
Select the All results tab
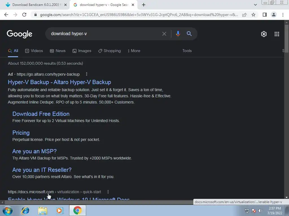click(13, 51)
